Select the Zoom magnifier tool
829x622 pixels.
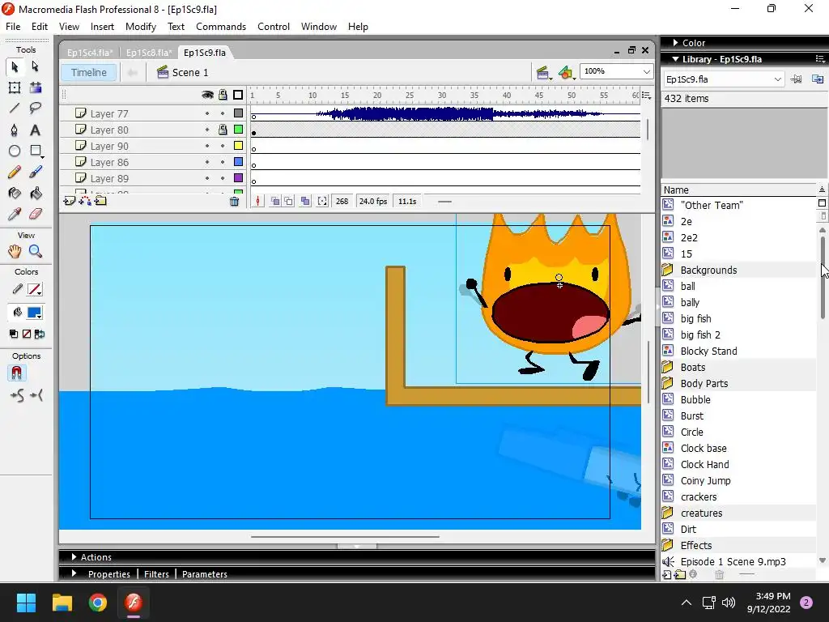click(36, 251)
